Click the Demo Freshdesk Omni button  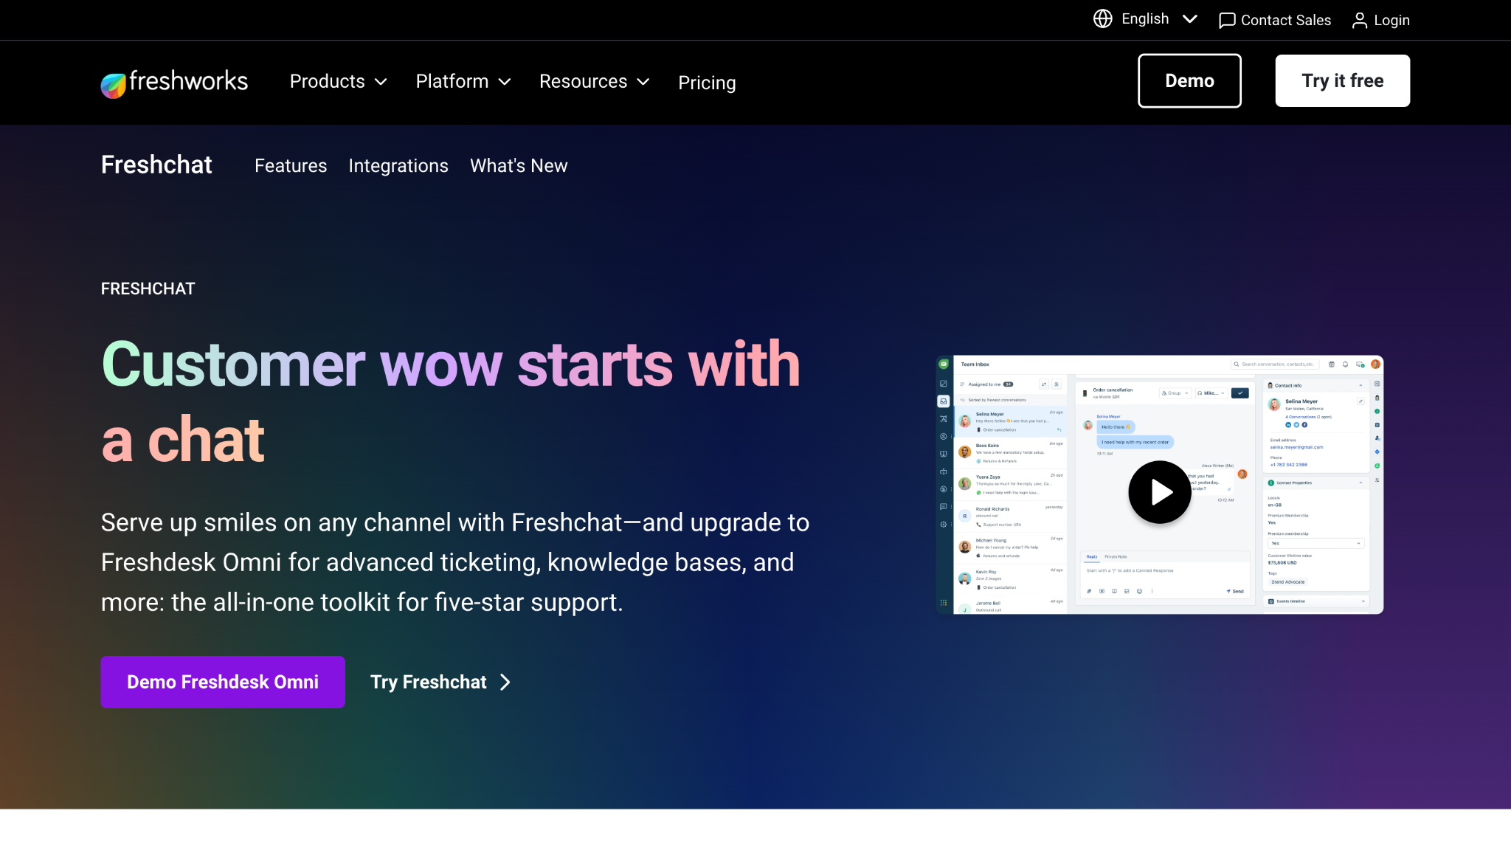[x=222, y=682]
